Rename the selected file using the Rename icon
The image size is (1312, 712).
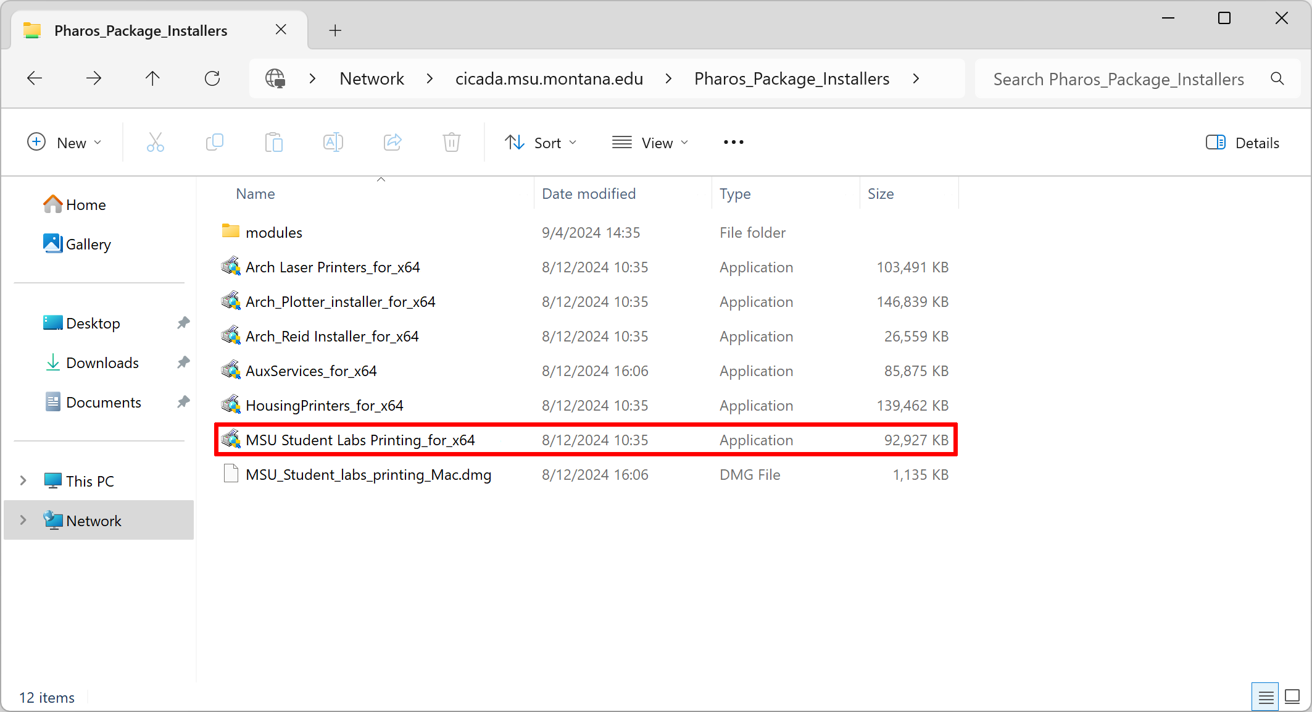click(333, 142)
